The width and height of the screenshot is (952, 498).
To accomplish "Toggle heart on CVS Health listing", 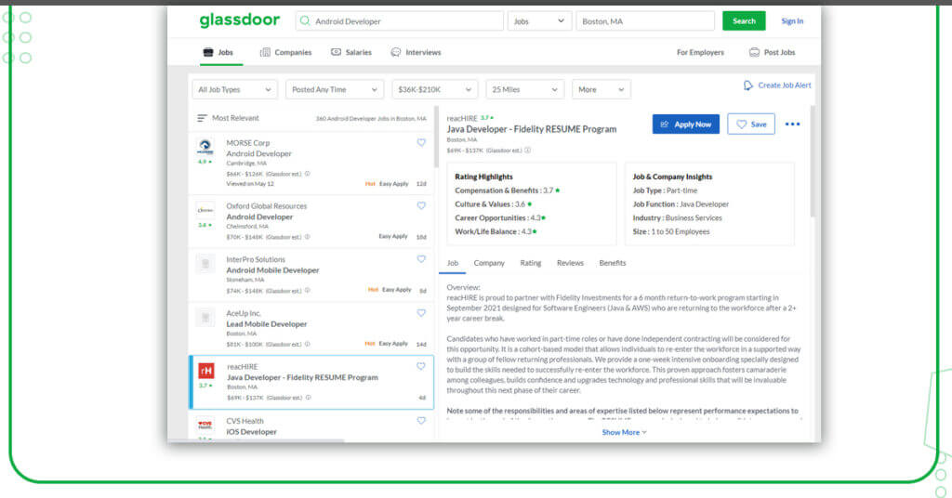I will tap(421, 420).
